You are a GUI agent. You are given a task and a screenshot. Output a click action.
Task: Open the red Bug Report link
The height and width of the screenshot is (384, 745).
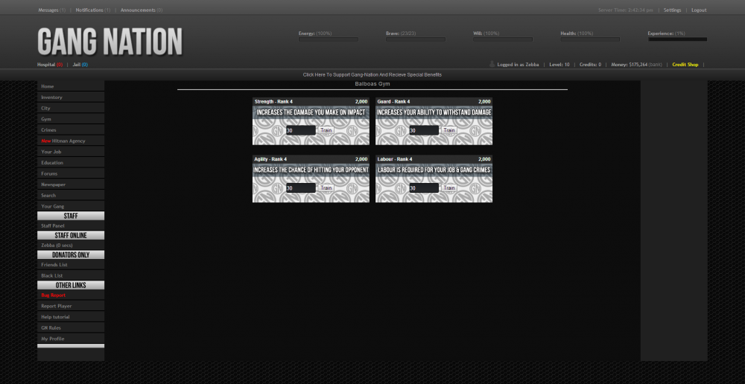[x=53, y=295]
